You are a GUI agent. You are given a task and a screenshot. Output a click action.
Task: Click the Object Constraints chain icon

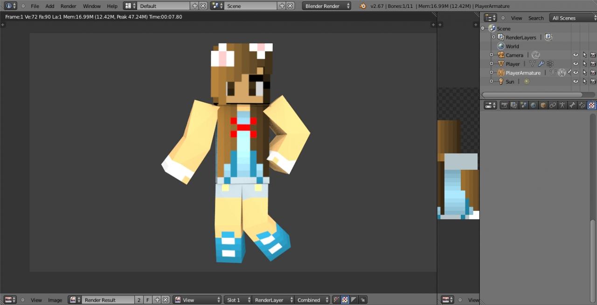click(x=553, y=105)
